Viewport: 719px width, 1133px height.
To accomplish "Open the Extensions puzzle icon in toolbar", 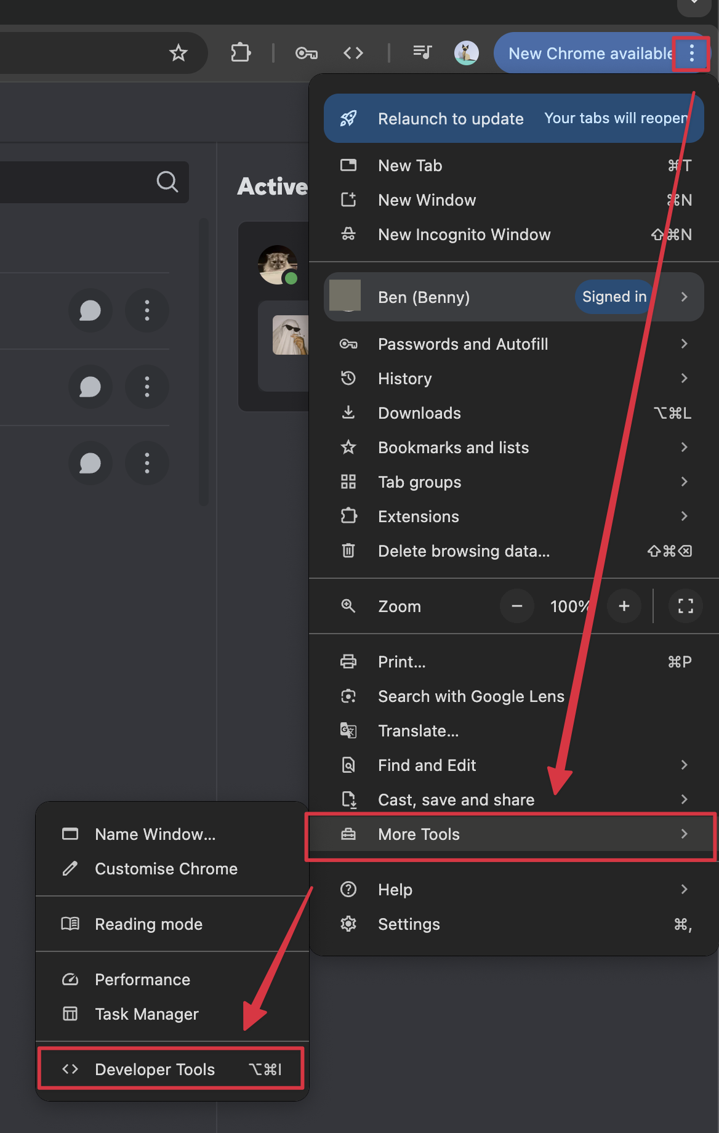I will click(x=241, y=53).
